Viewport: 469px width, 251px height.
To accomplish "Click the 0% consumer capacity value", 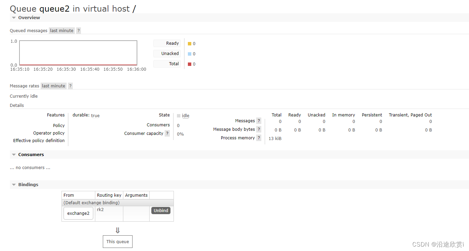I will pos(180,134).
